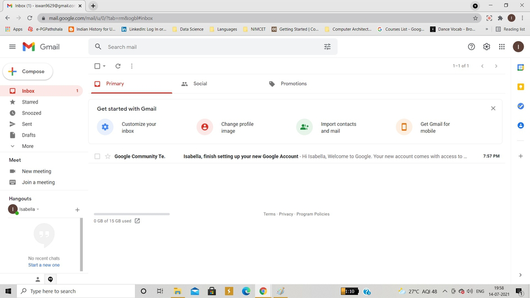Image resolution: width=530 pixels, height=298 pixels.
Task: Click the Customize your inbox gear icon
Action: (x=105, y=127)
